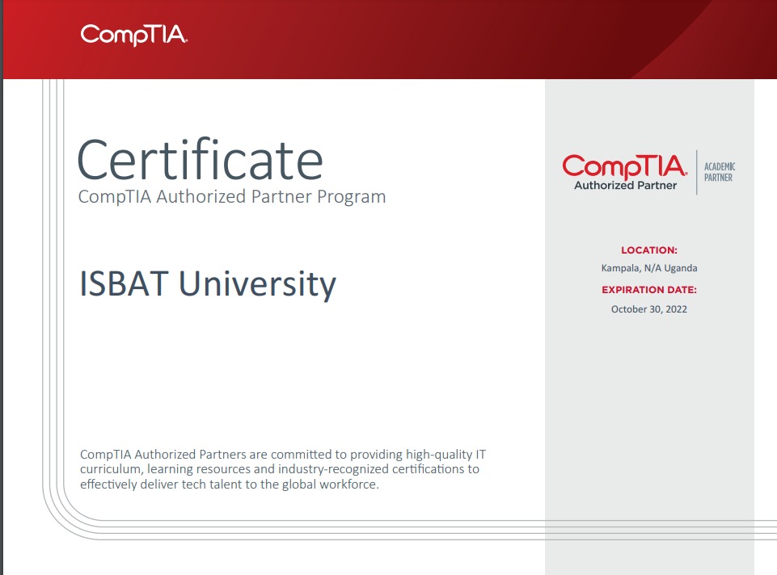
Task: Click the ACADEMIC PARTNER badge text
Action: 720,172
